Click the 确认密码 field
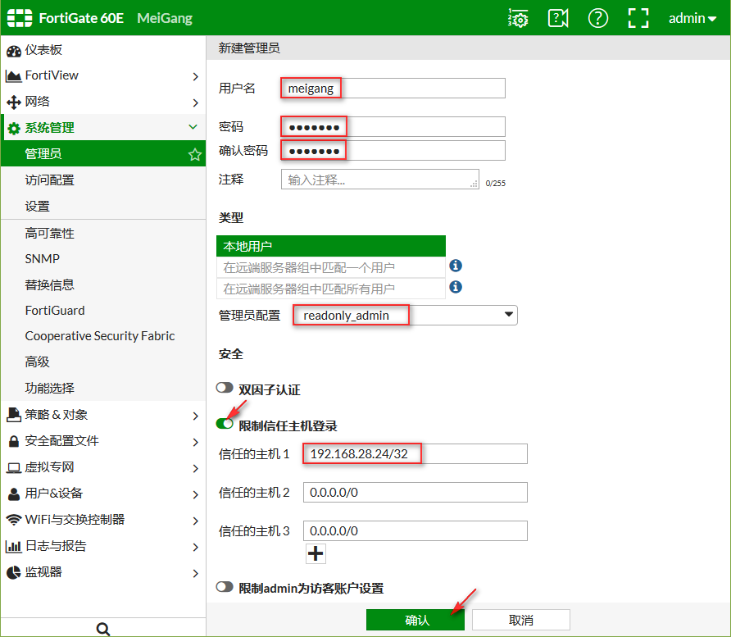Screen dimensions: 731x637 [393, 151]
